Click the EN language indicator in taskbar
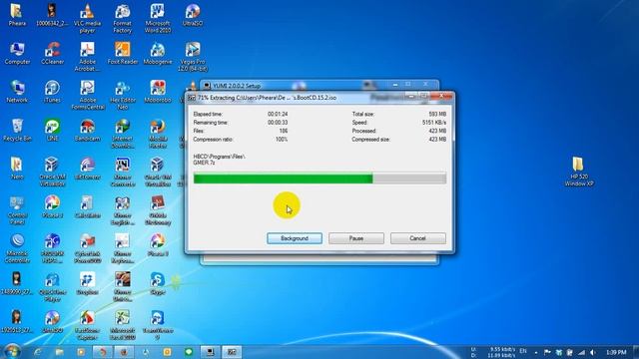Screen dimensions: 639x359 pos(523,351)
